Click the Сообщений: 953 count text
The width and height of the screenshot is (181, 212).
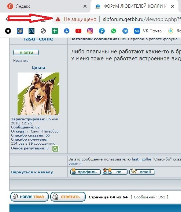click(x=149, y=197)
